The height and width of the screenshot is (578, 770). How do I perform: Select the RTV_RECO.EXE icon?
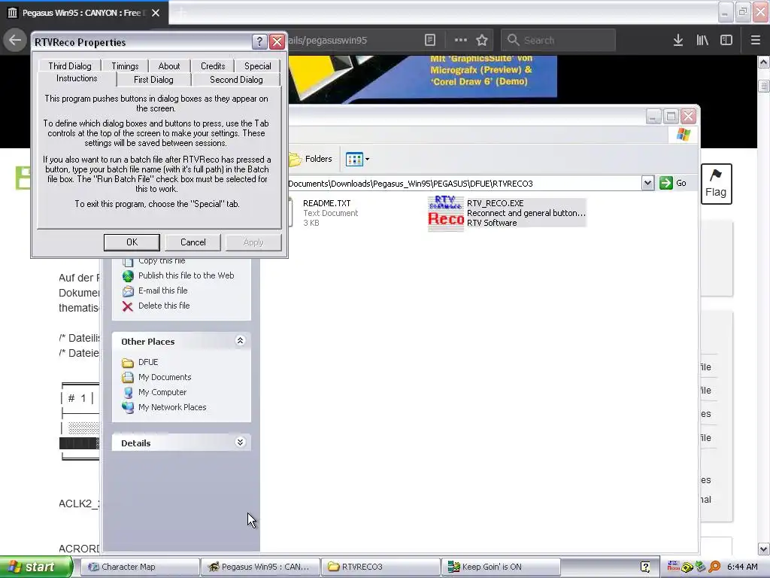click(445, 213)
